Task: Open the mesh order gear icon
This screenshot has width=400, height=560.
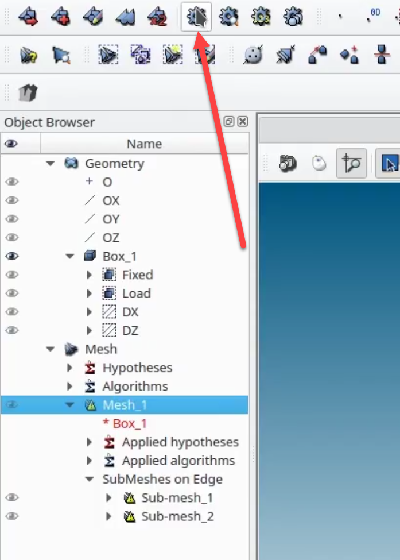Action: pyautogui.click(x=293, y=17)
